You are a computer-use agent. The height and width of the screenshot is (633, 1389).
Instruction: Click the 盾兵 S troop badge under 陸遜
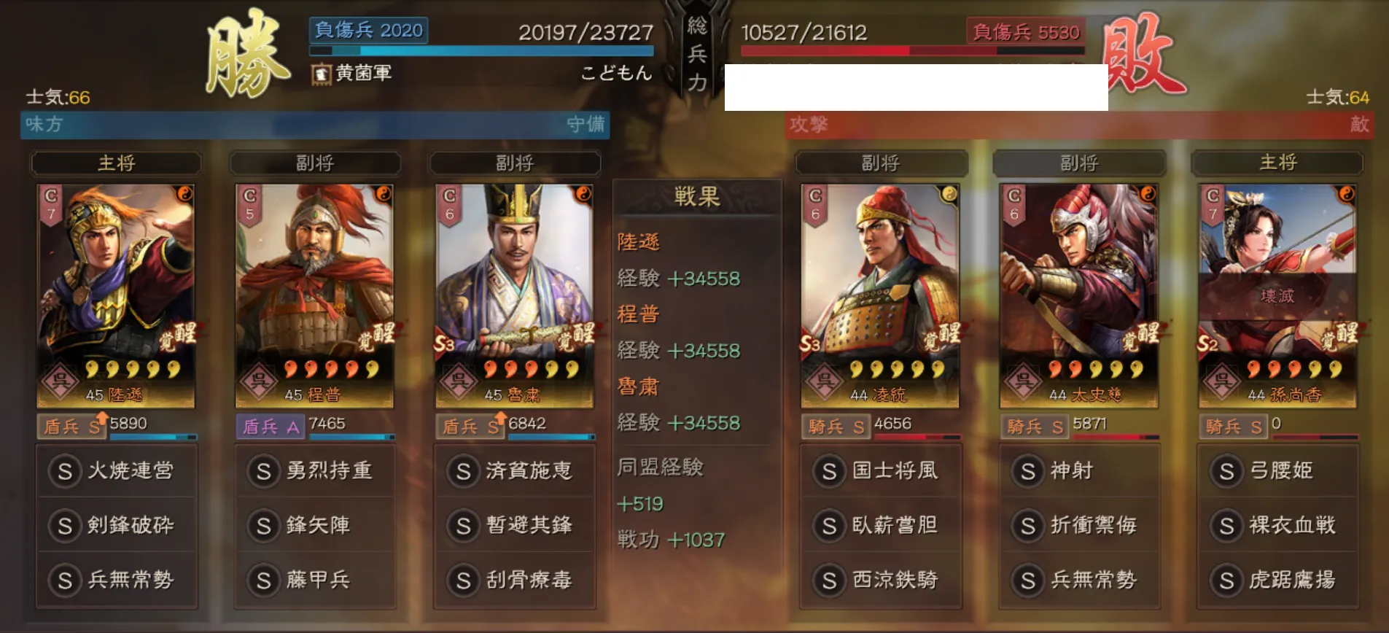click(x=72, y=427)
